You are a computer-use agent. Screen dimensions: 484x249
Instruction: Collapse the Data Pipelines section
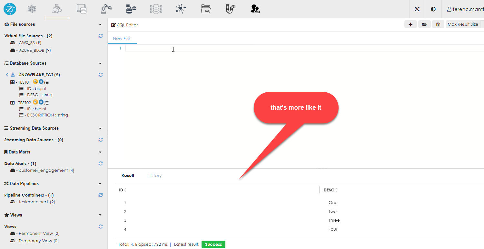pos(100,184)
